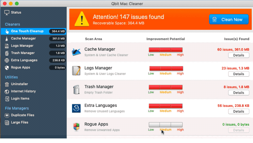The image size is (253, 143).
Task: Click the Extra Languages flag icon
Action: tap(76, 108)
